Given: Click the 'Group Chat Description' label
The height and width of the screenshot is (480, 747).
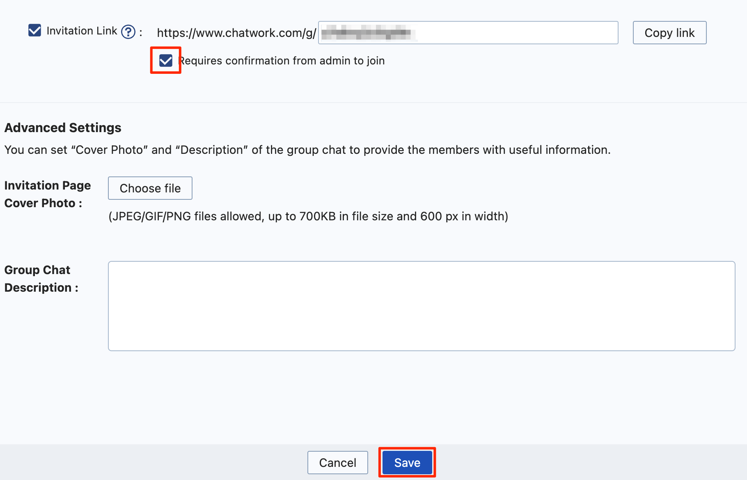Looking at the screenshot, I should 41,279.
